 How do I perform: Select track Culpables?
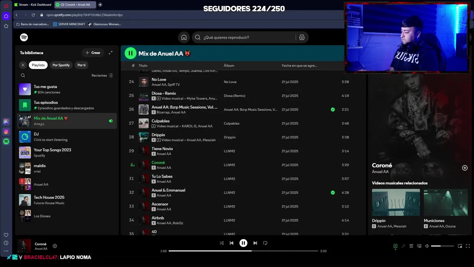(x=160, y=121)
